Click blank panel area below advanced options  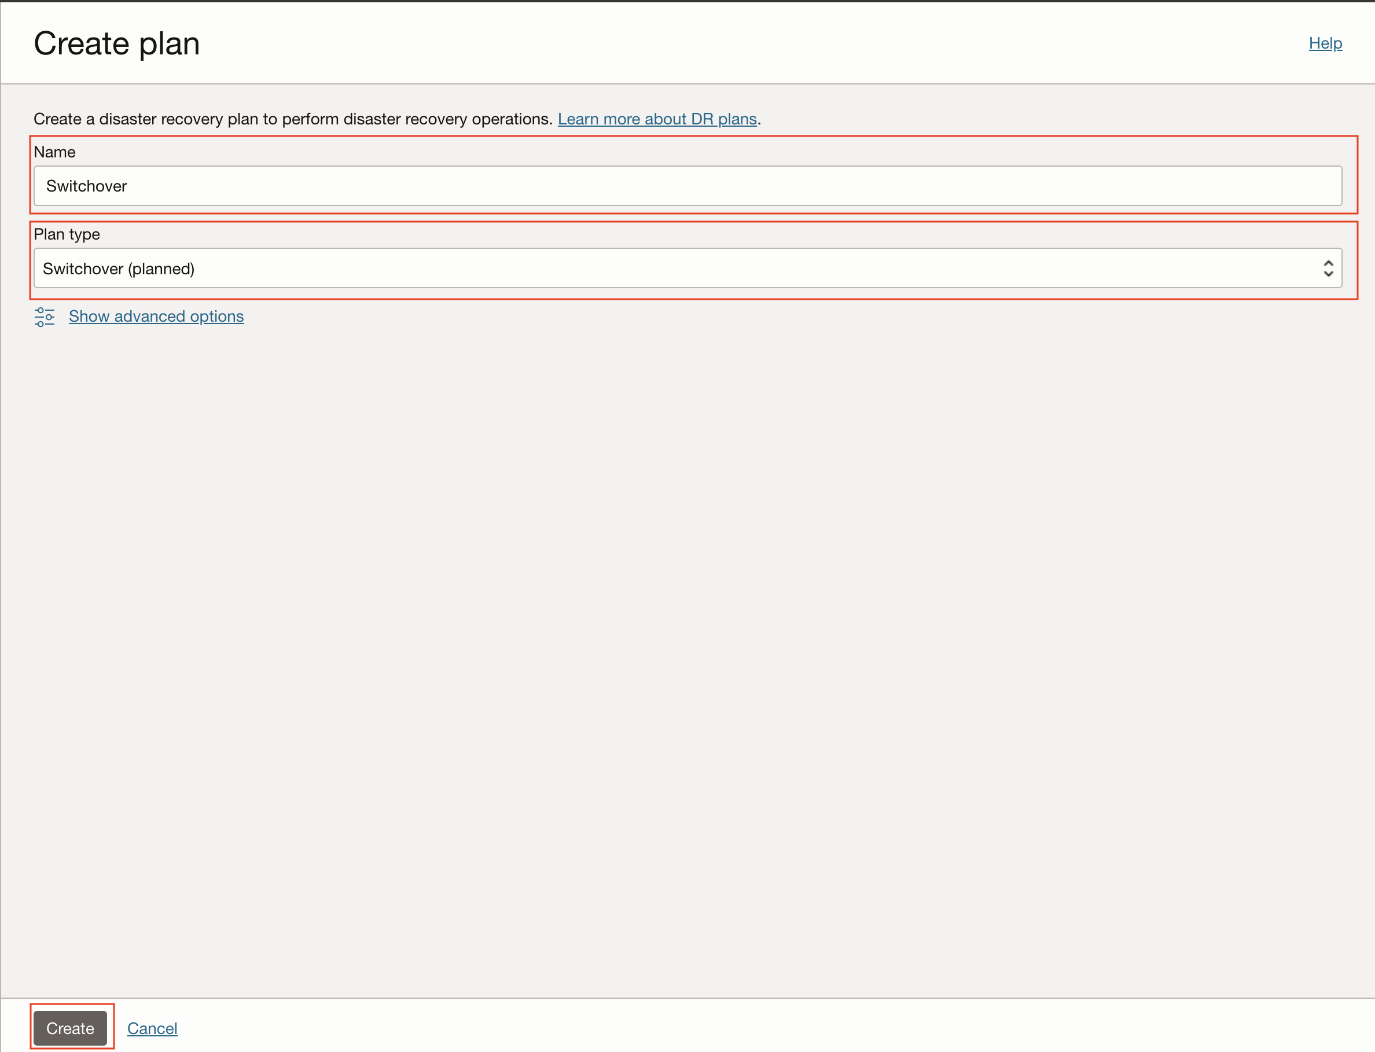point(687,626)
